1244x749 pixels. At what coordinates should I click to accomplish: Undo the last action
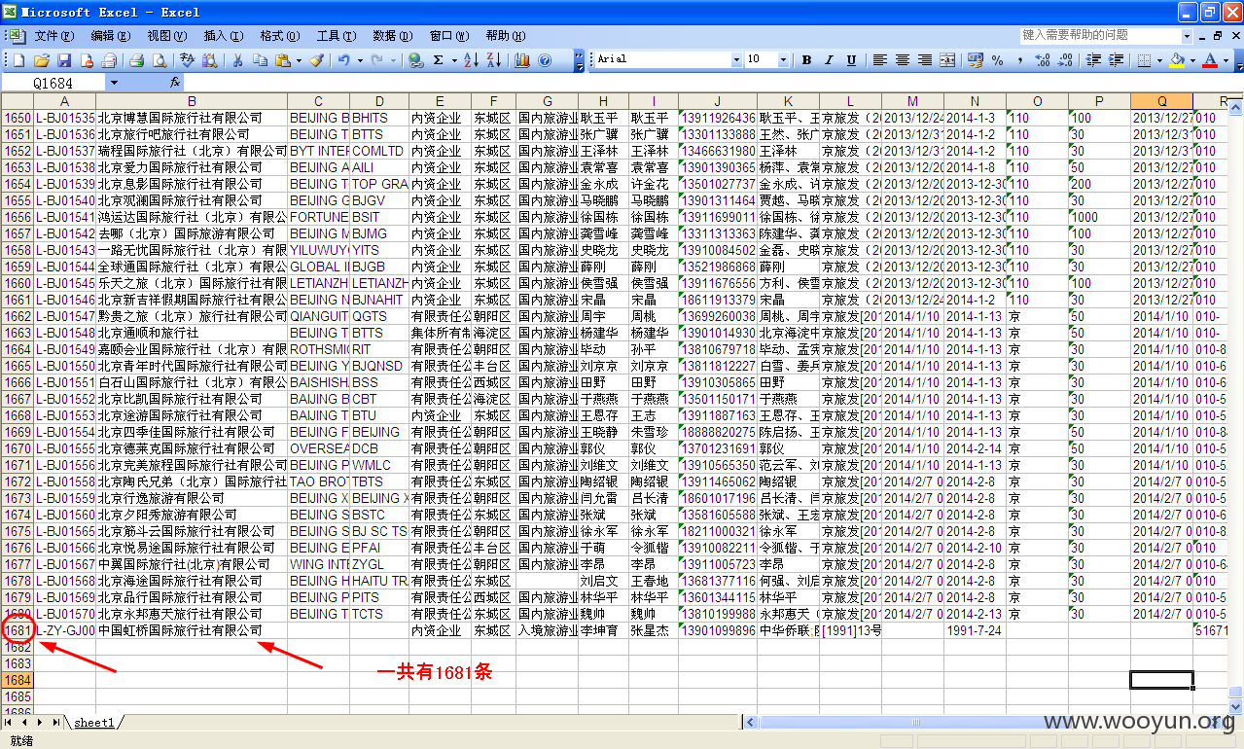click(343, 60)
